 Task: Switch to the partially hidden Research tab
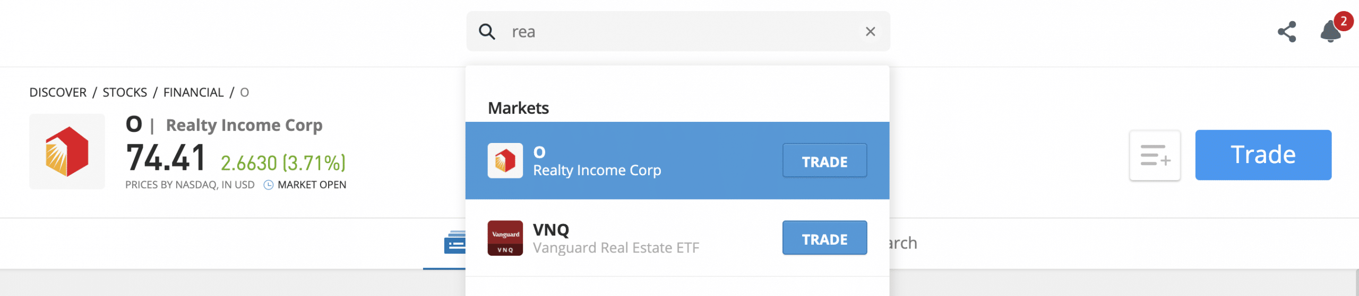pos(902,243)
